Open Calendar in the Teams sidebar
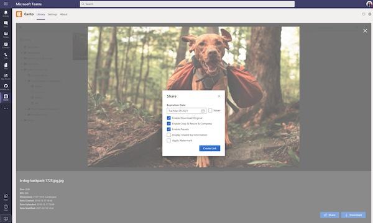Screen dimensions: 373x223 tap(6, 45)
